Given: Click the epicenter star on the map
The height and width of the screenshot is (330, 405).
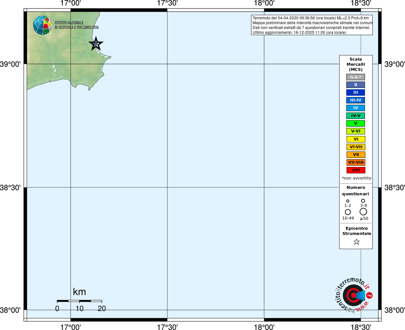Looking at the screenshot, I should (x=96, y=44).
